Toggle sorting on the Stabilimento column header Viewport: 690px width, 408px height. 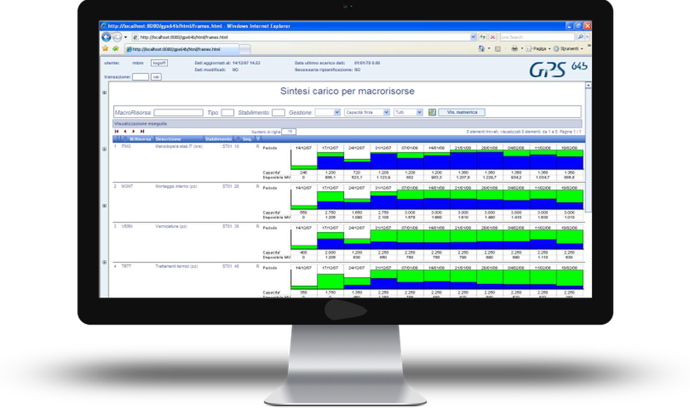219,139
